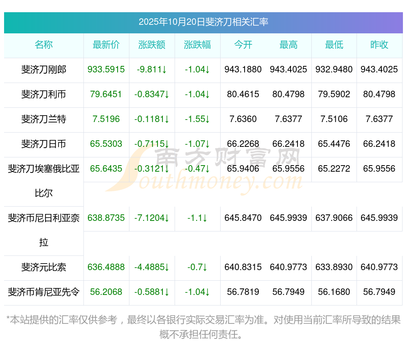Click the disclaimer text below the table
Screen dimensions: 407x347
click(x=203, y=327)
